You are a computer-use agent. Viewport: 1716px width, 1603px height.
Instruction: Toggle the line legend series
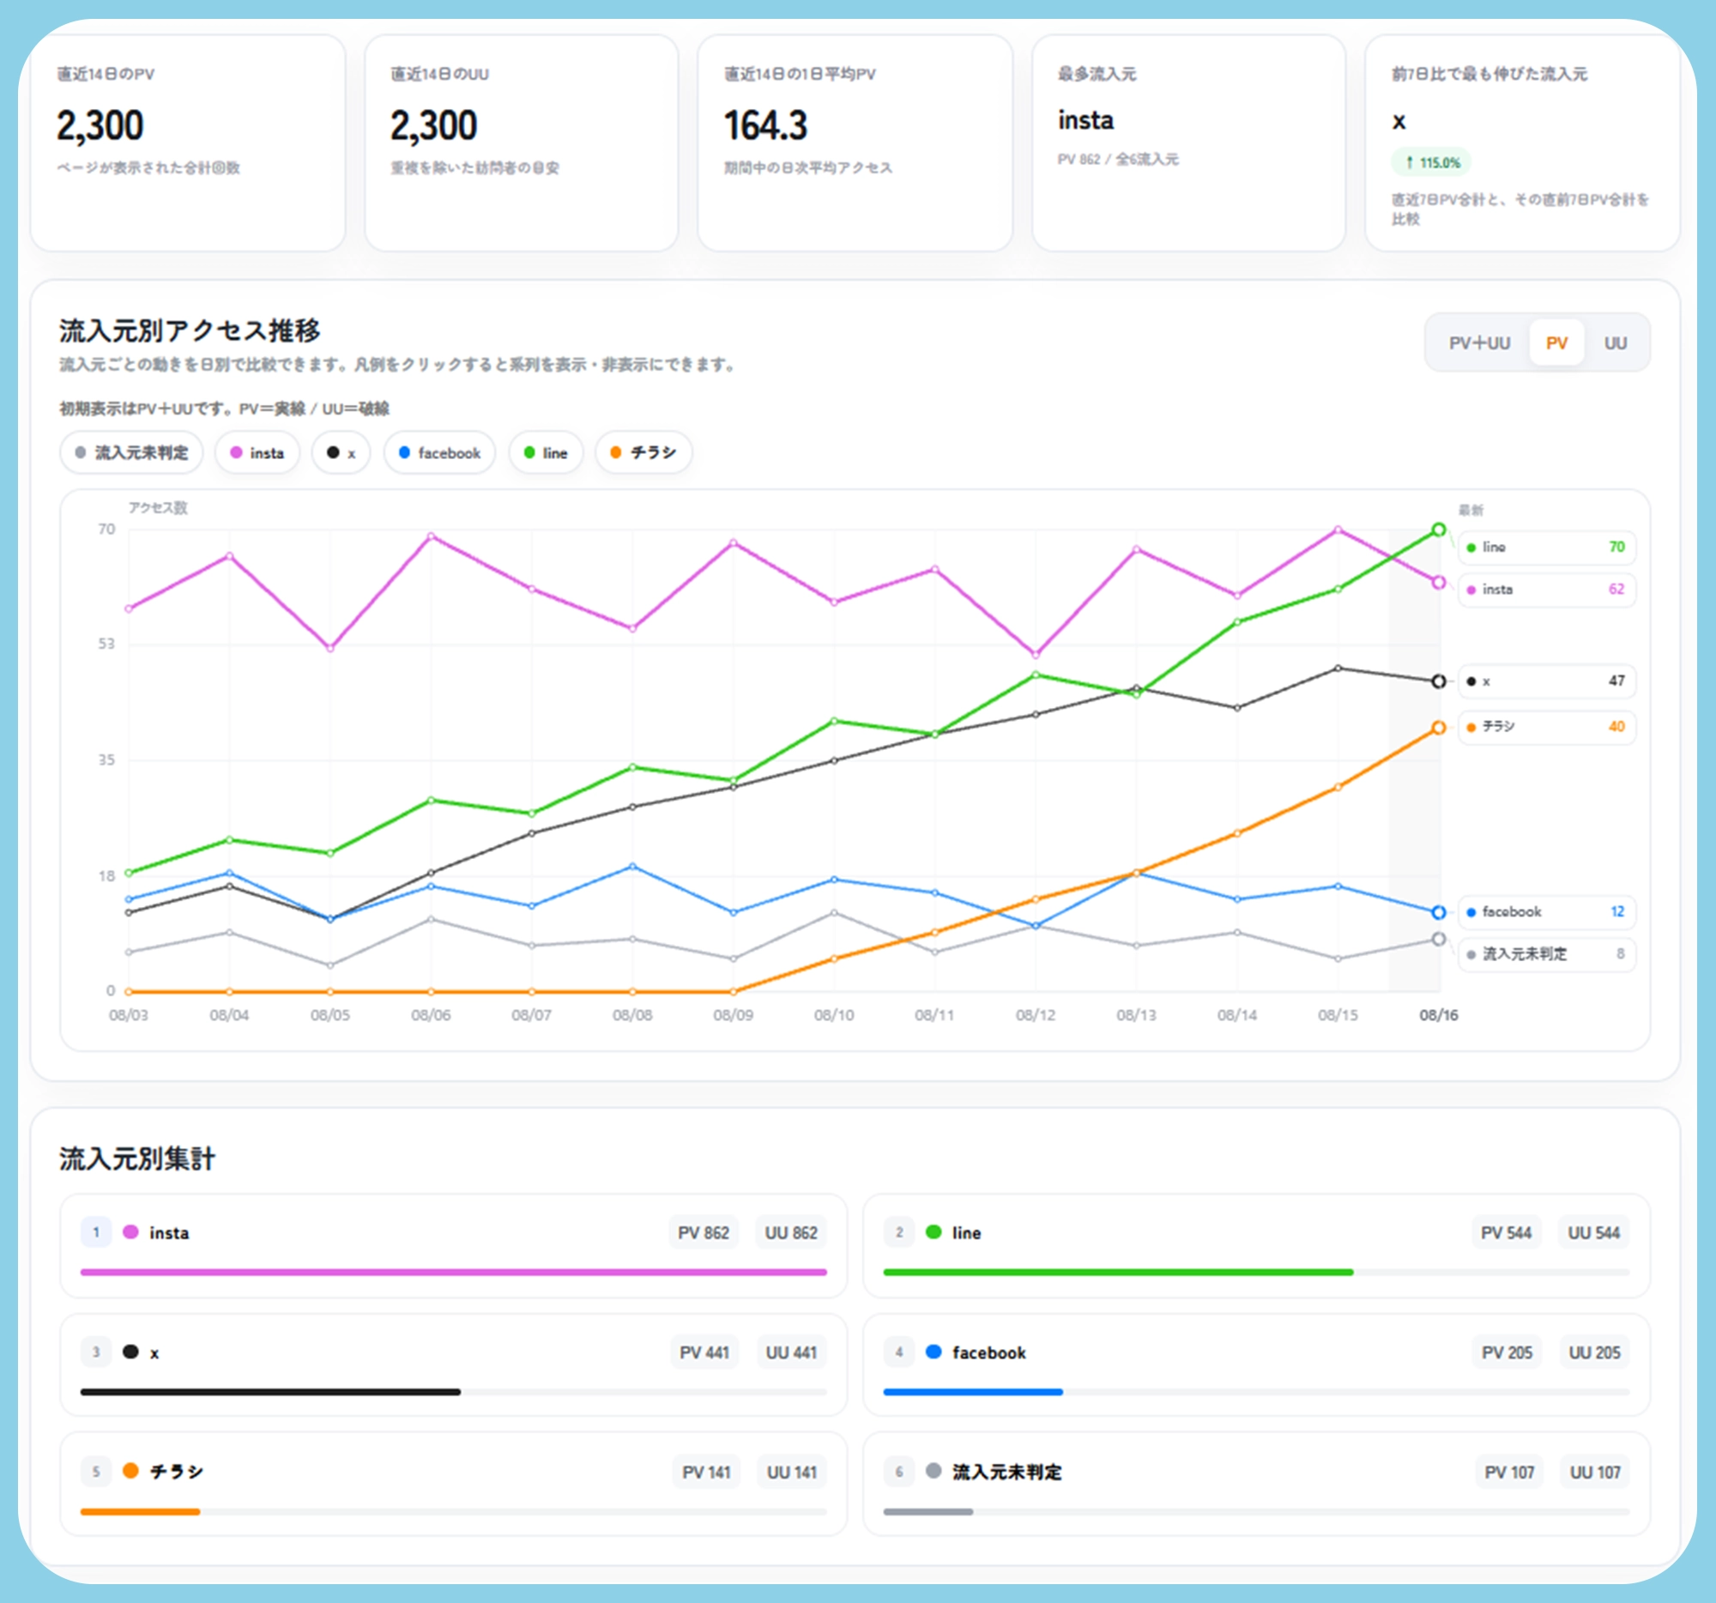[x=546, y=452]
